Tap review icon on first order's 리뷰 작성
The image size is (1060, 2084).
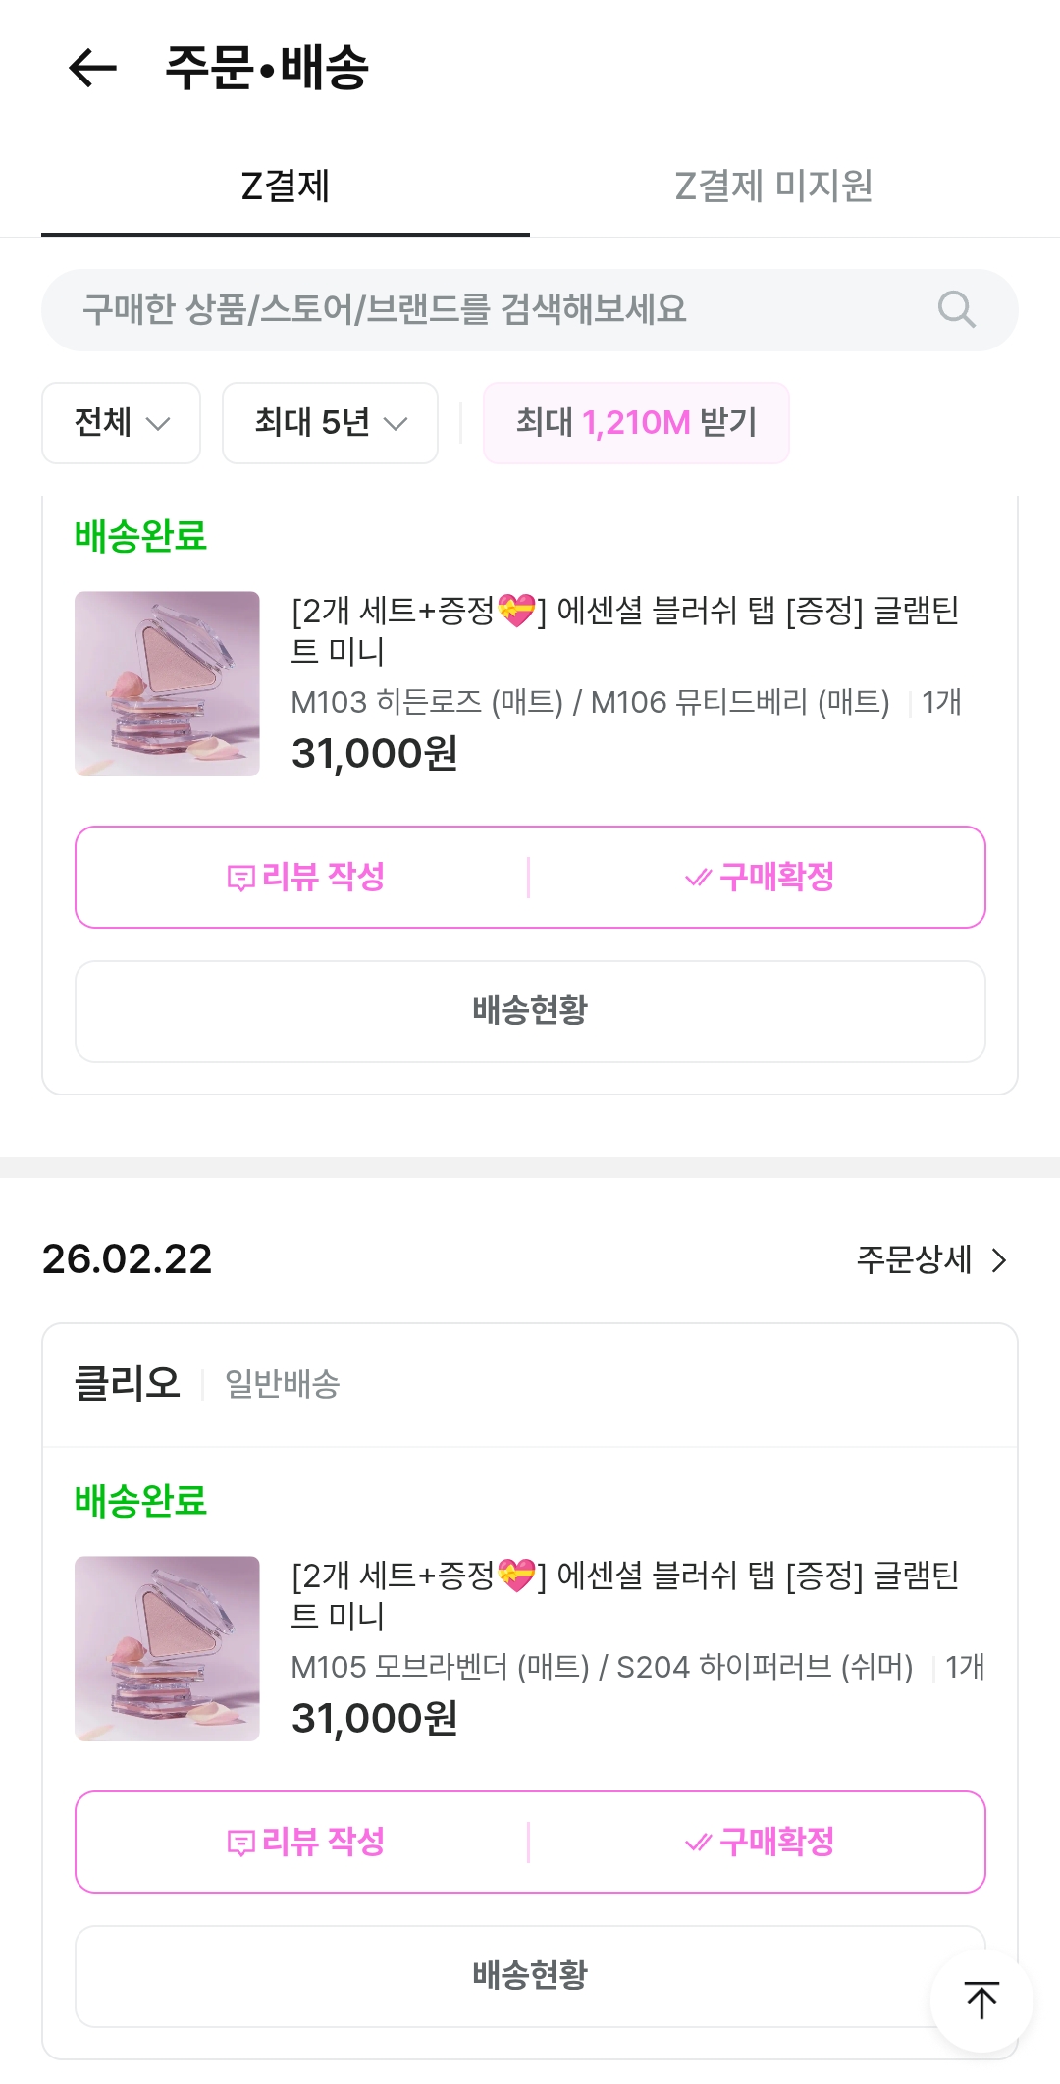pos(240,878)
